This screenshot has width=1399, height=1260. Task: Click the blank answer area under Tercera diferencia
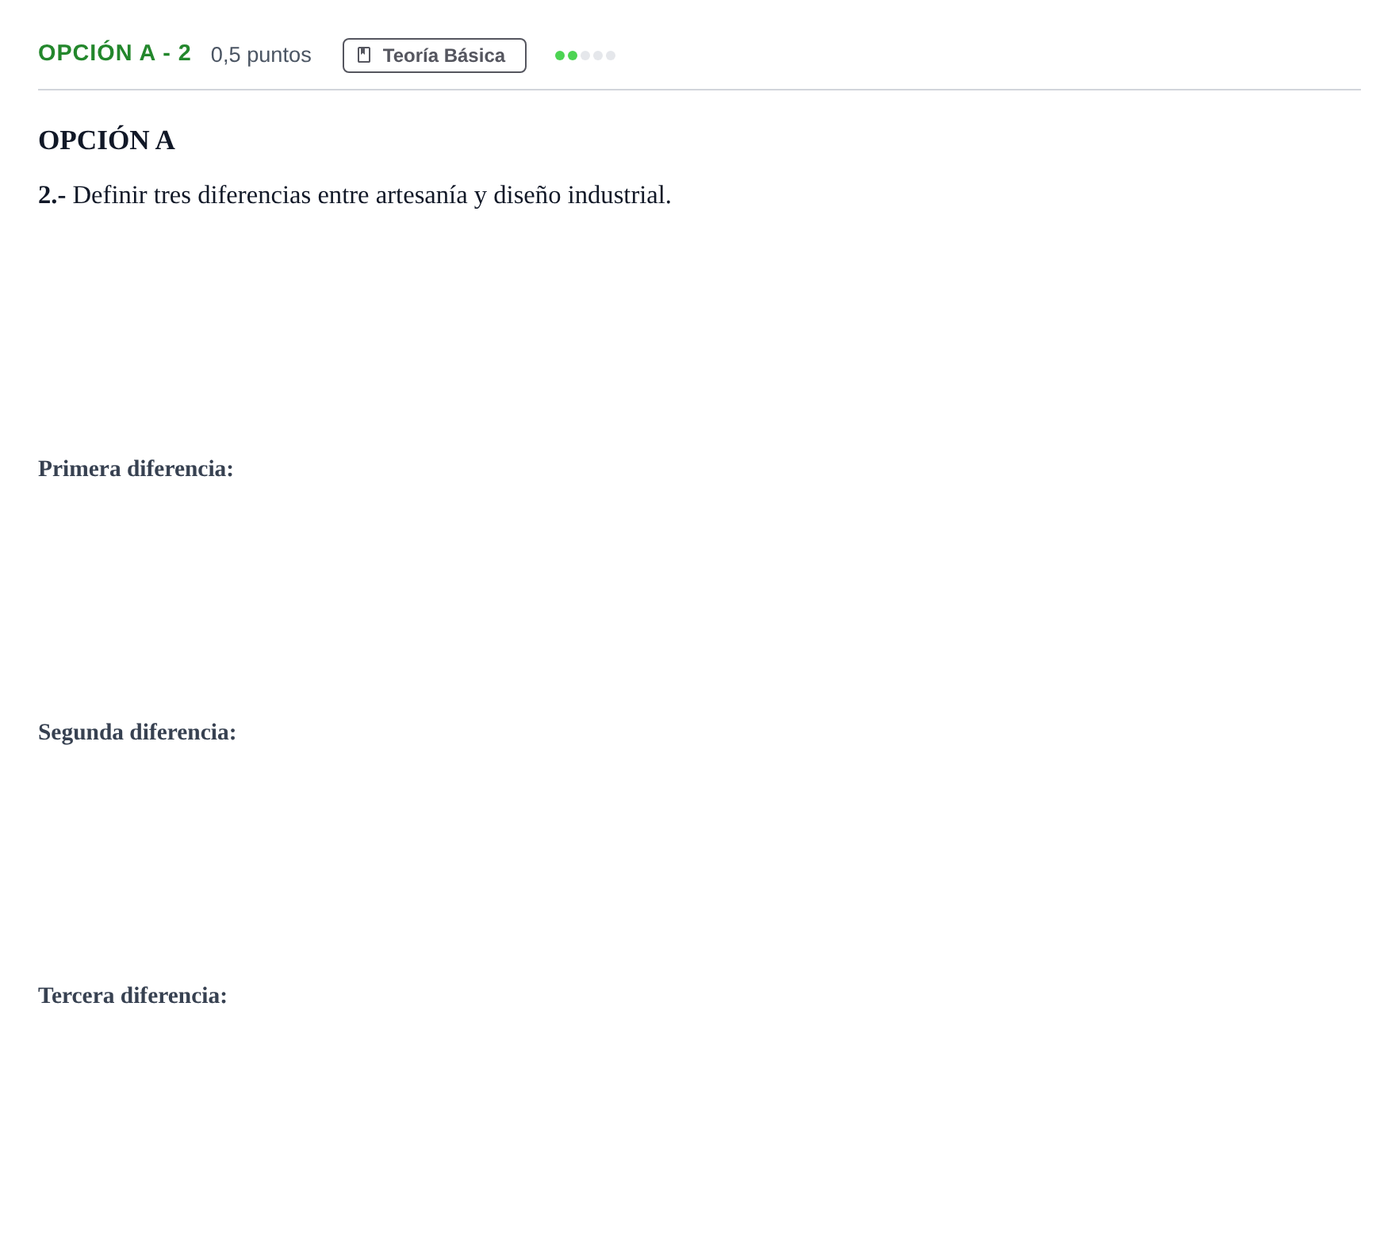click(699, 1127)
